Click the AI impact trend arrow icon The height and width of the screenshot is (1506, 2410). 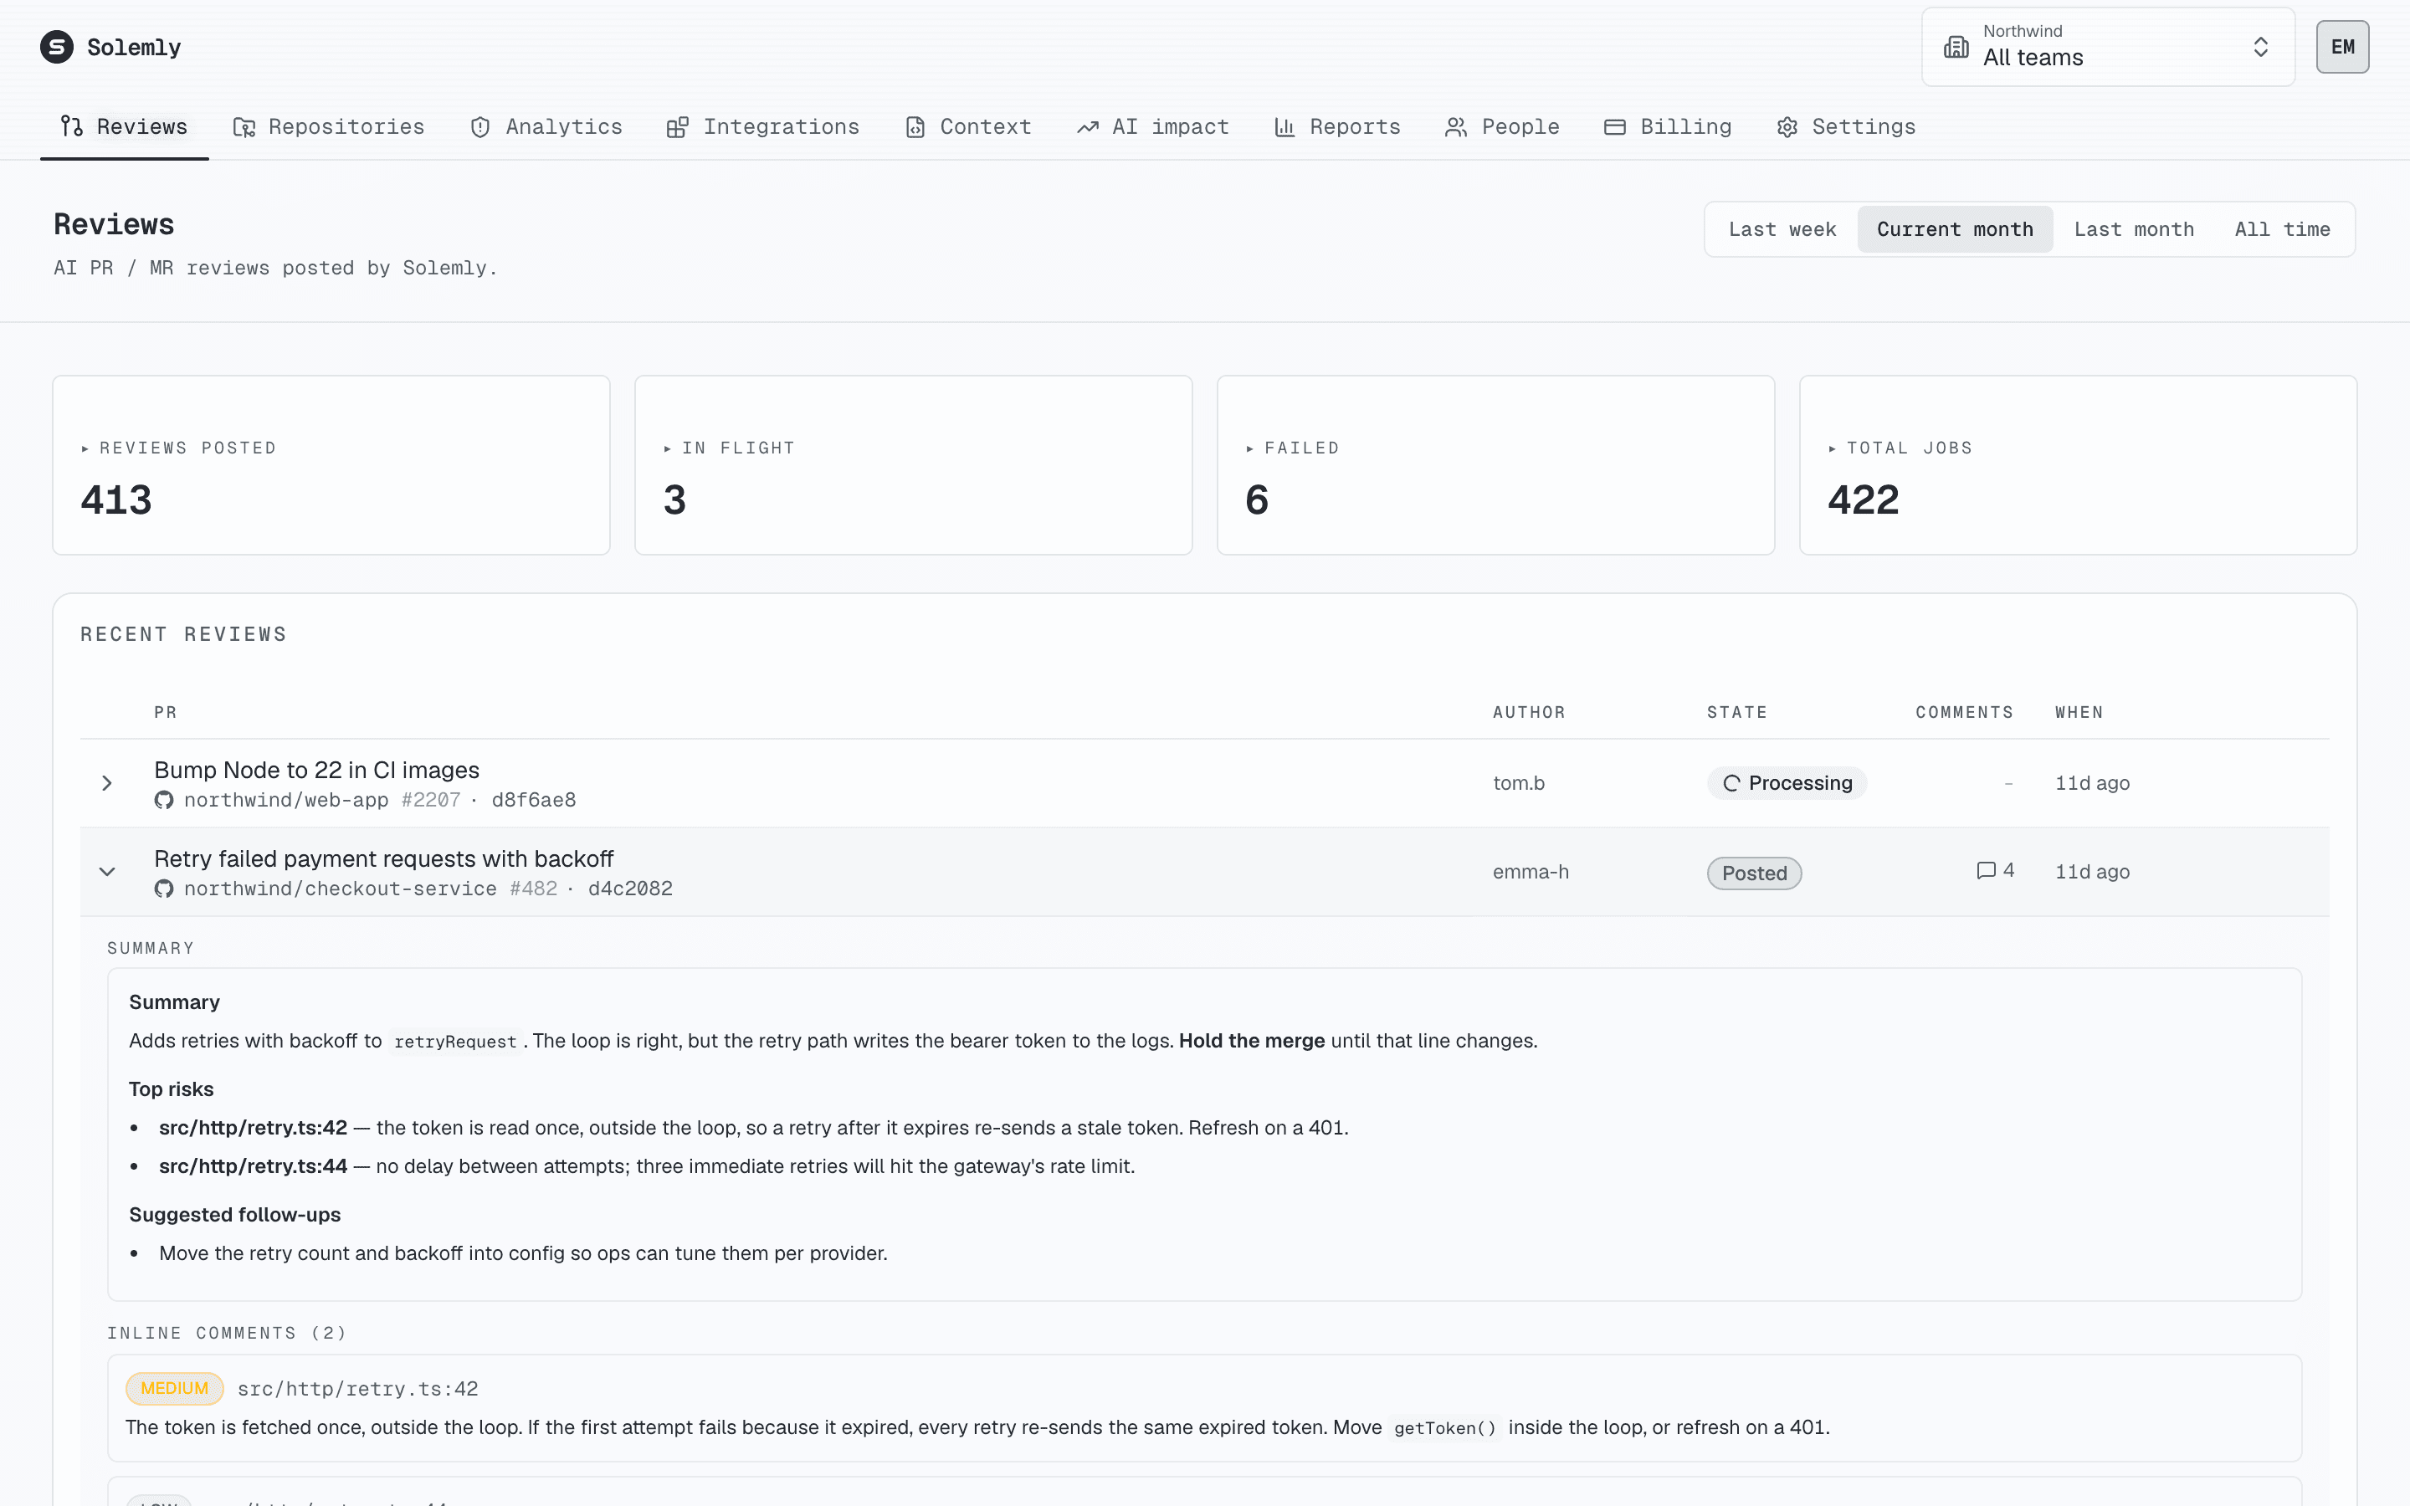point(1088,127)
